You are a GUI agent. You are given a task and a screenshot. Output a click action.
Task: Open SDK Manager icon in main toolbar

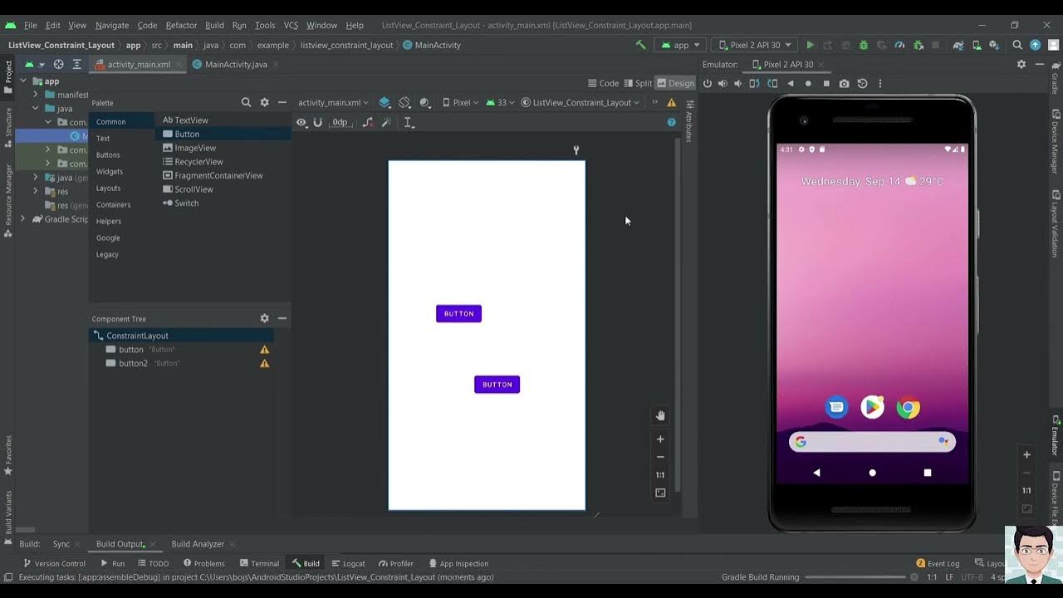[x=994, y=45]
